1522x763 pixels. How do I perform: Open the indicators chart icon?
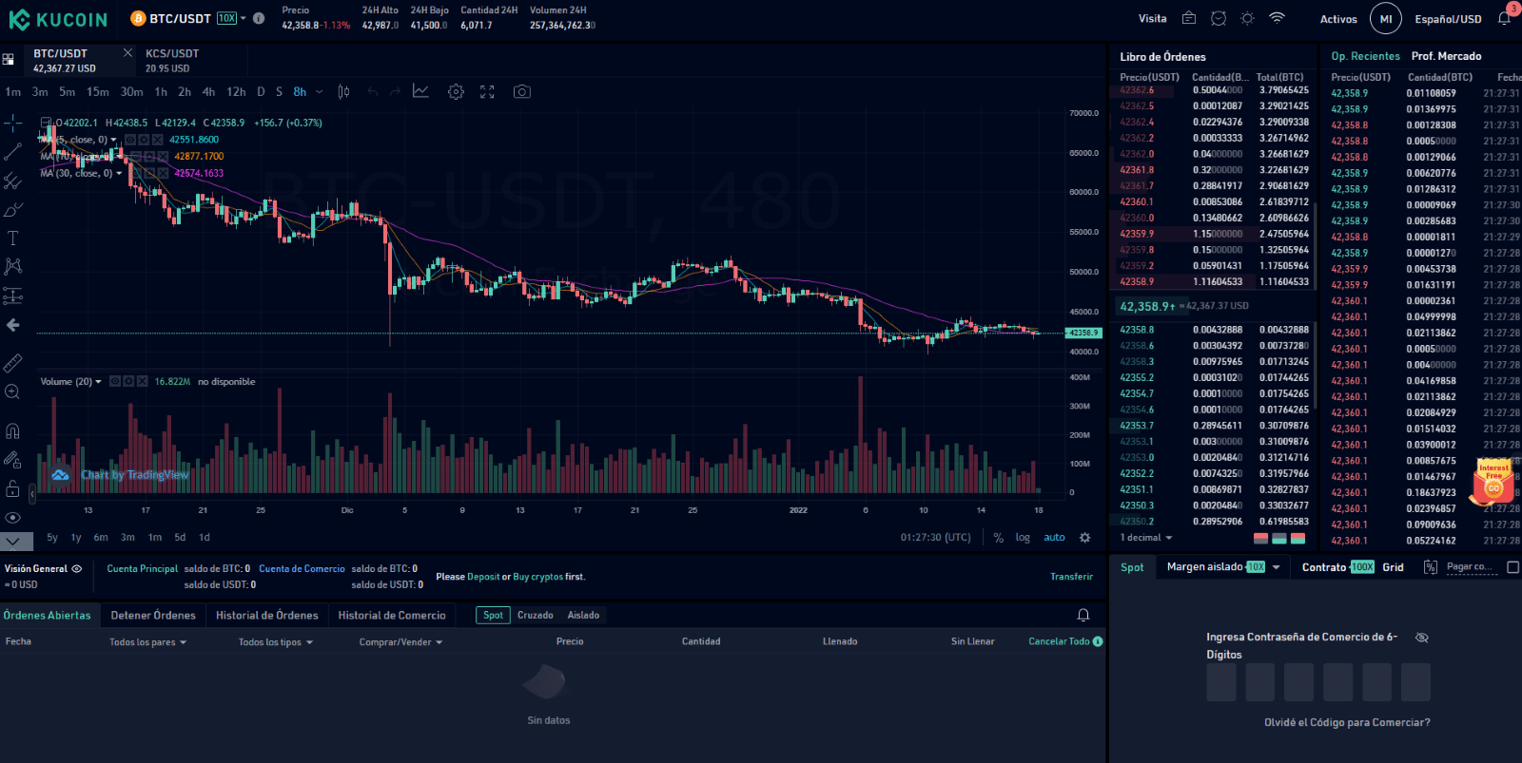[x=420, y=92]
